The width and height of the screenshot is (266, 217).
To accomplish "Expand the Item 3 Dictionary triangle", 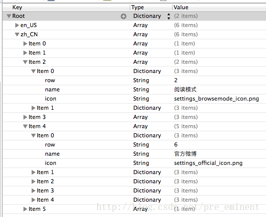I will coord(33,190).
